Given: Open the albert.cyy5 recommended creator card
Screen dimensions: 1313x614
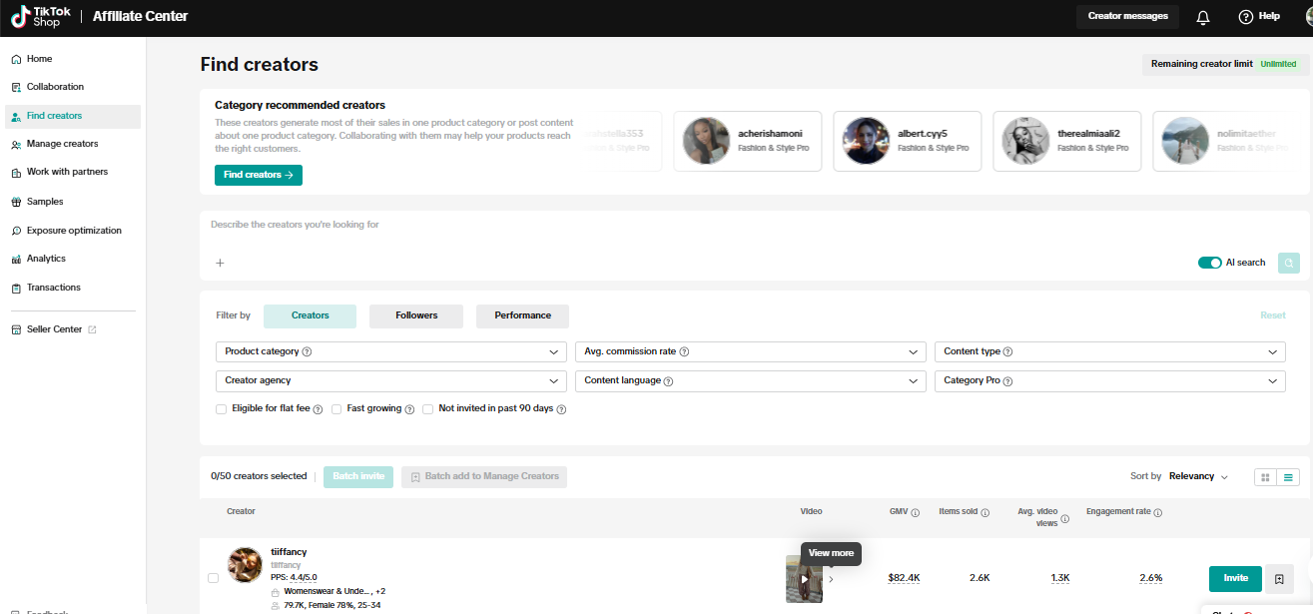Looking at the screenshot, I should click(x=907, y=141).
